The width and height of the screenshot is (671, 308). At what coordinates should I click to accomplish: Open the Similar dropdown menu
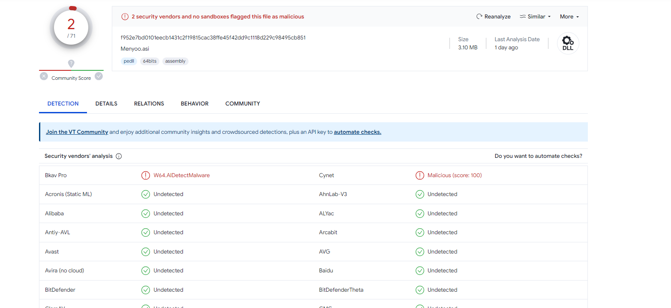535,17
